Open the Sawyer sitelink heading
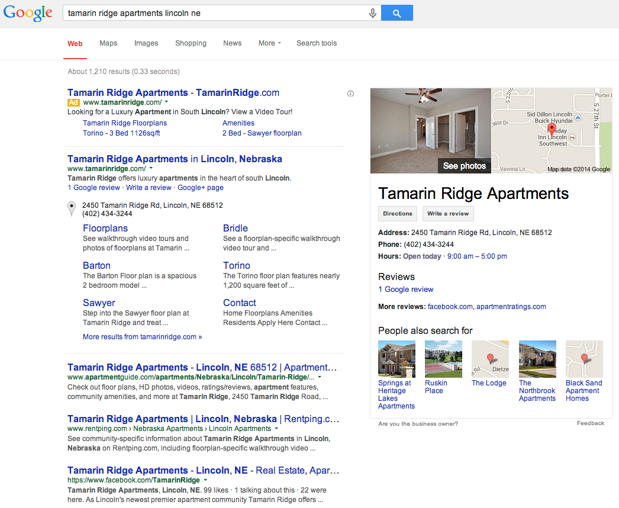619x508 pixels. (x=99, y=303)
